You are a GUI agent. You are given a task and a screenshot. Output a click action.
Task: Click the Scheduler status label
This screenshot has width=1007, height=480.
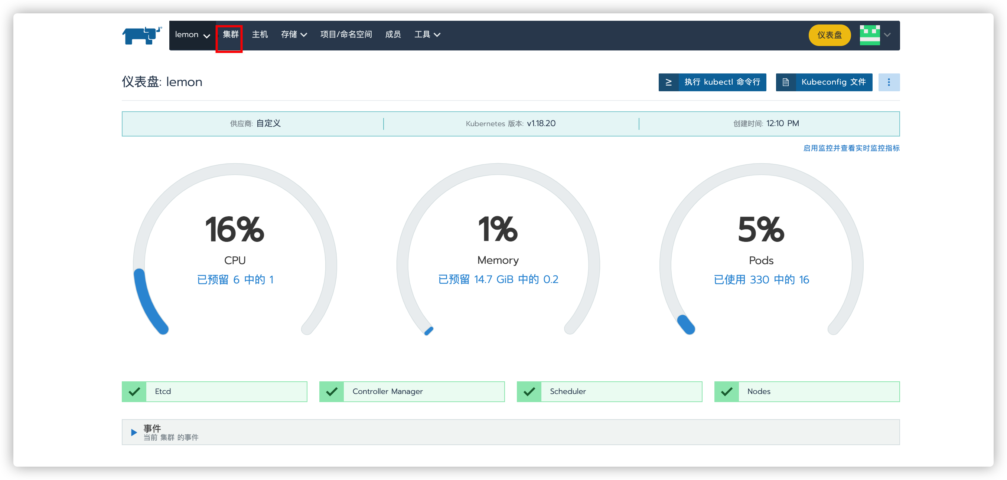pos(568,391)
